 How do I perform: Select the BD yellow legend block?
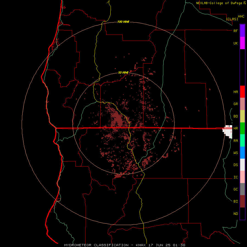[x=242, y=116]
